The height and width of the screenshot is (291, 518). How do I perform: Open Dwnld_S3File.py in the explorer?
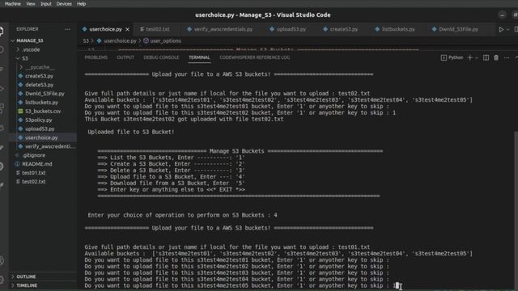pos(45,94)
